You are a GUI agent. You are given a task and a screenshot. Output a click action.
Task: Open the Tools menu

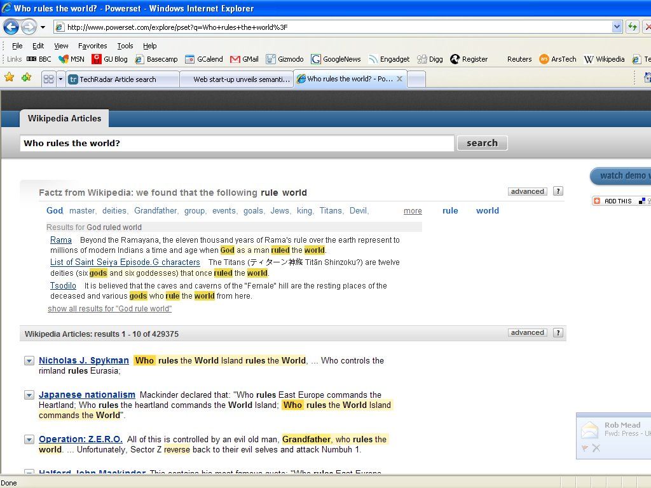(125, 45)
